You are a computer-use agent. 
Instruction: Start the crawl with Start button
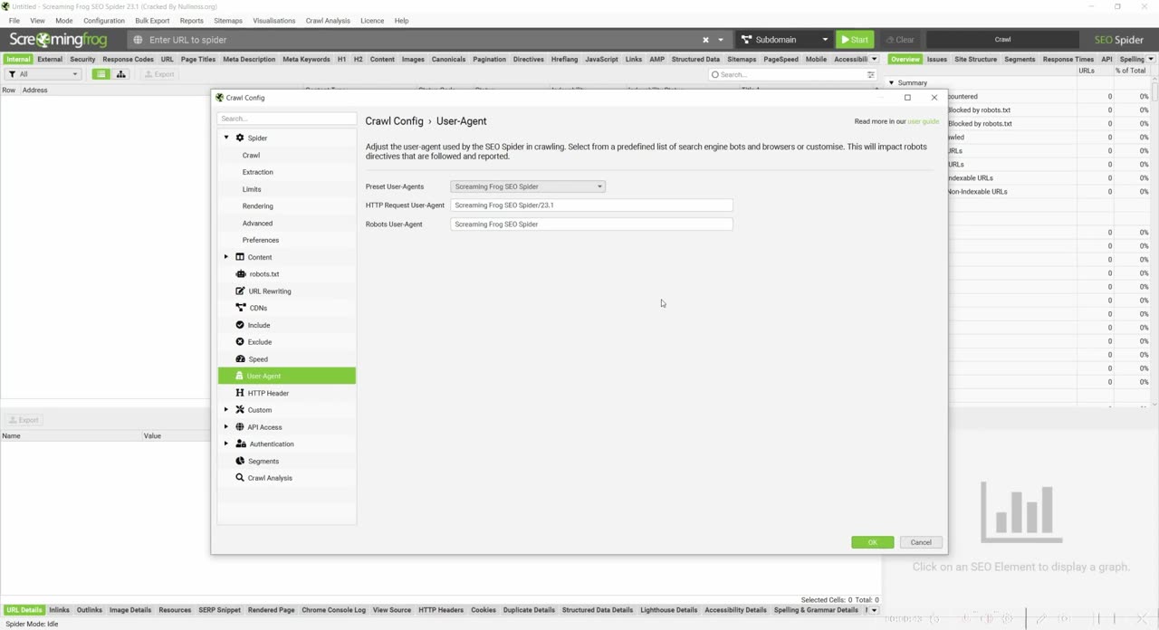point(855,40)
